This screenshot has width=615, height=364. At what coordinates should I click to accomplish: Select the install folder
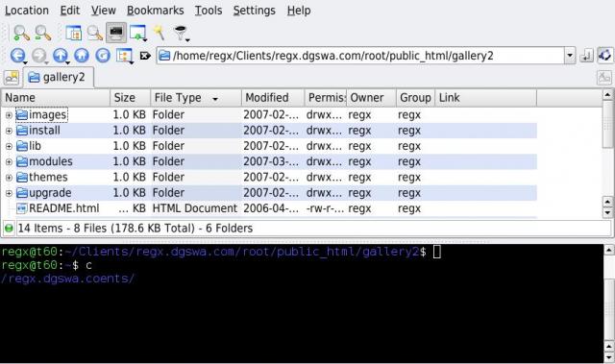tap(38, 131)
